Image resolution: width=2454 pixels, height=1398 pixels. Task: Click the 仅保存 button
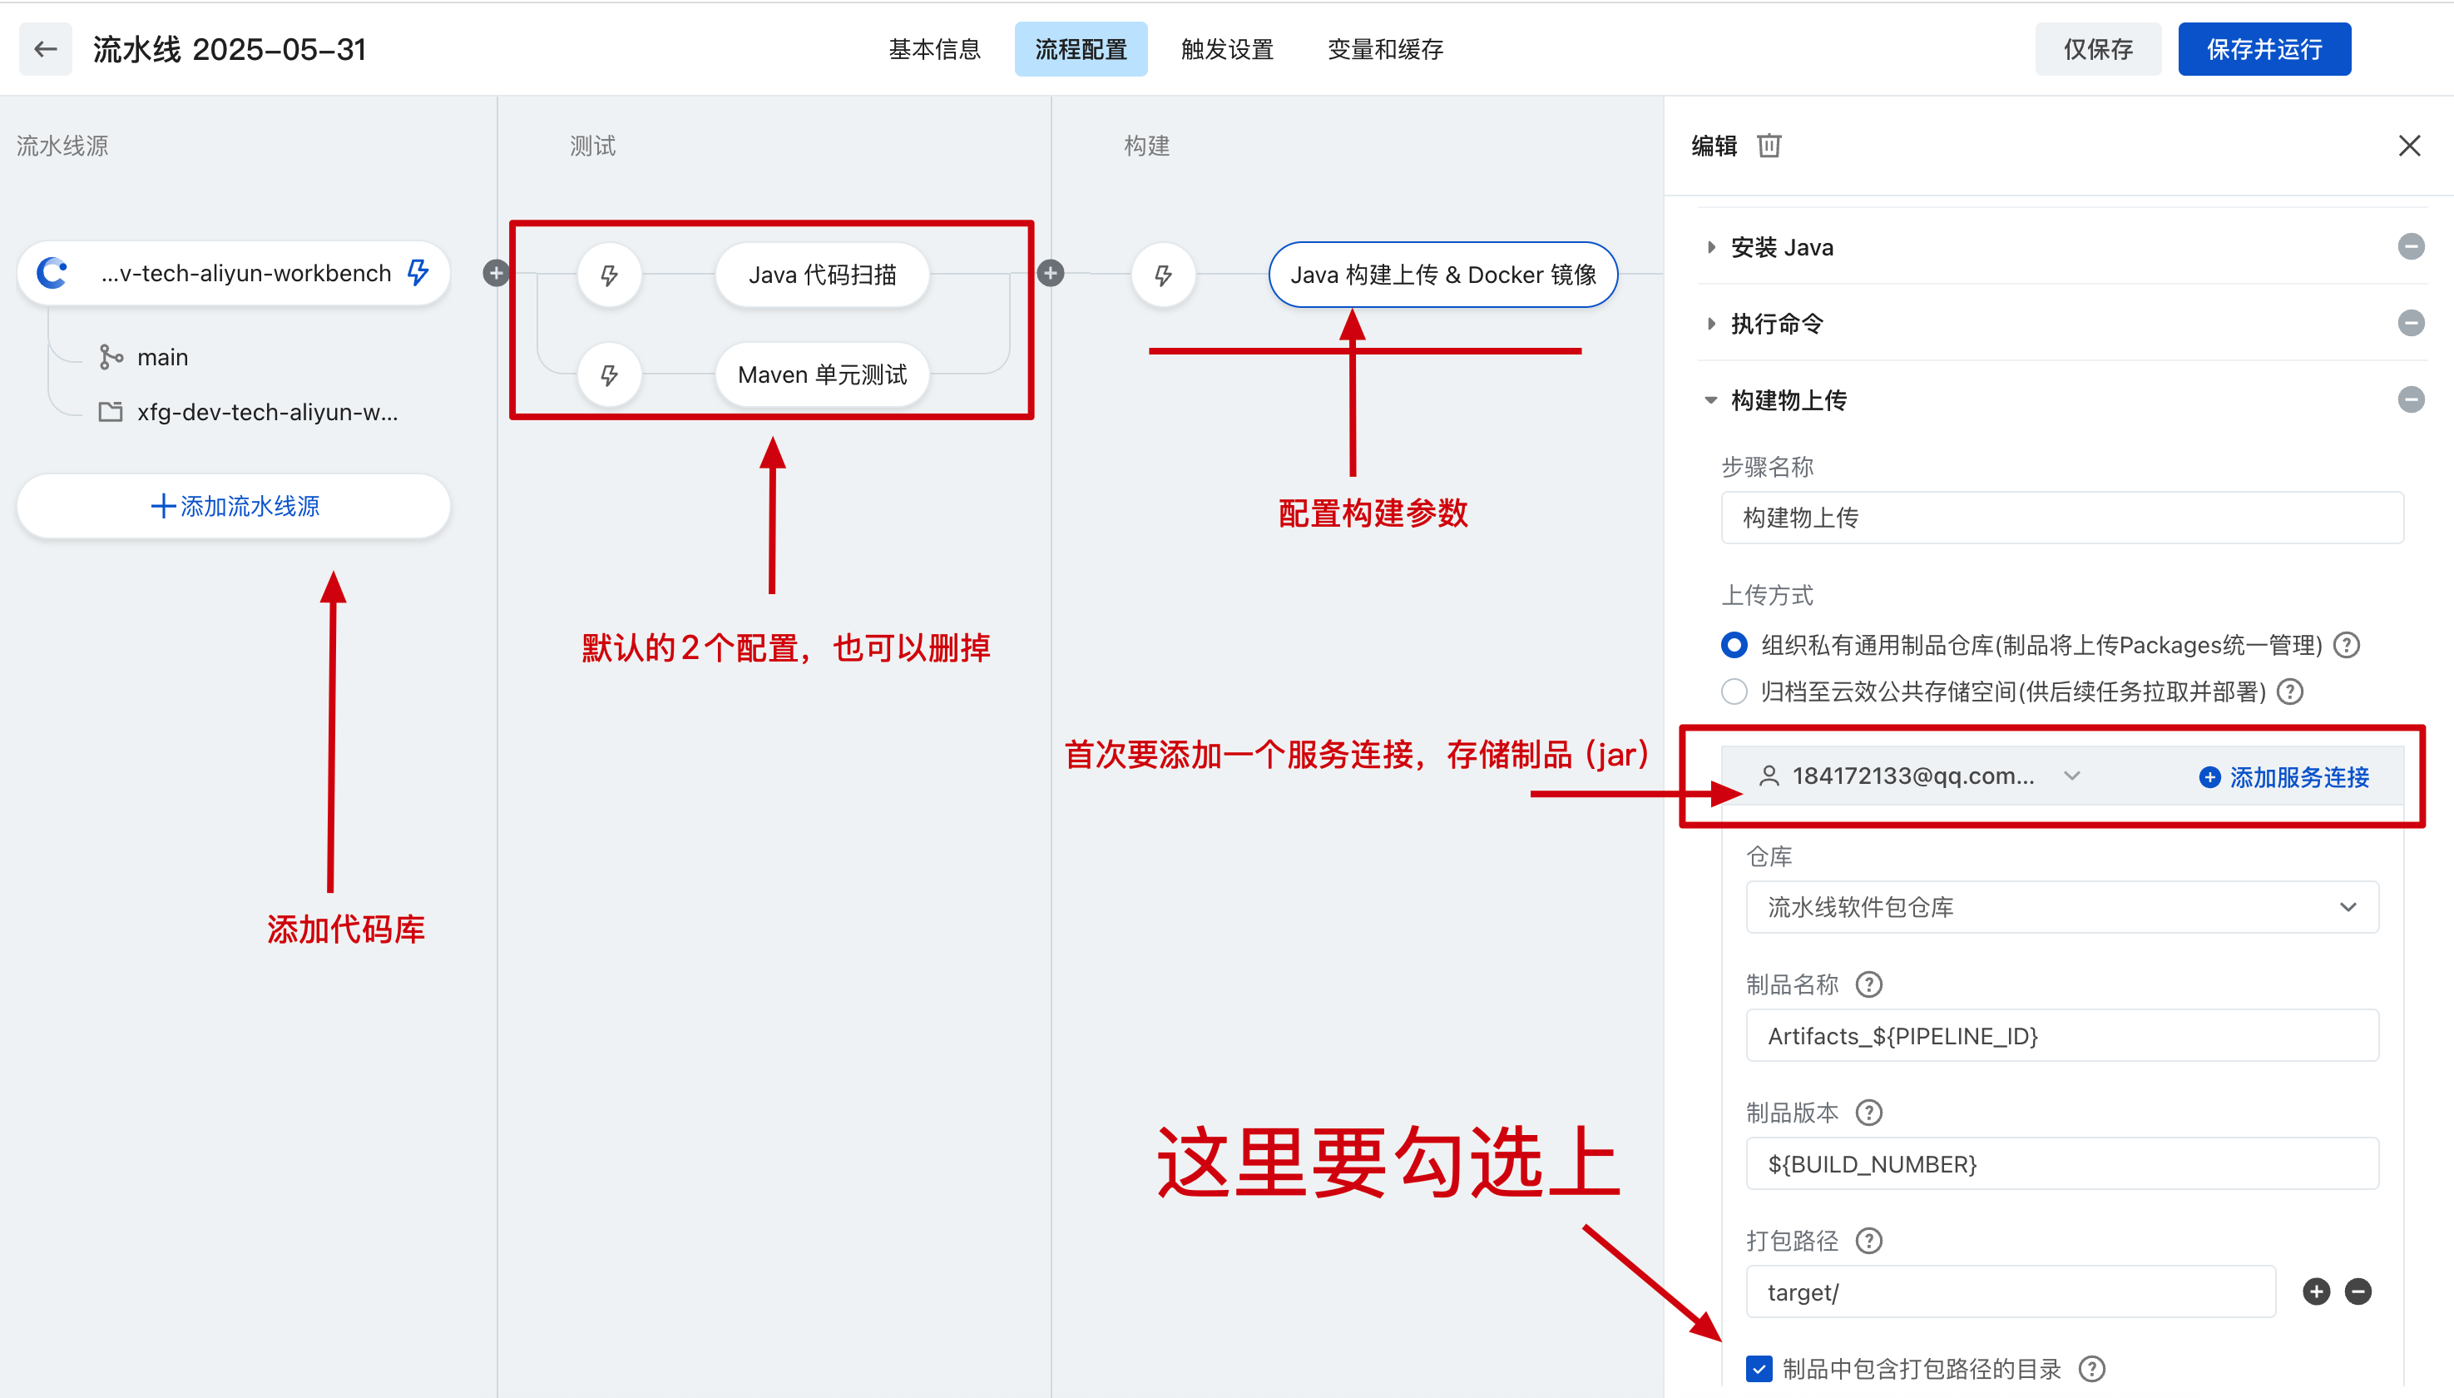click(2098, 49)
